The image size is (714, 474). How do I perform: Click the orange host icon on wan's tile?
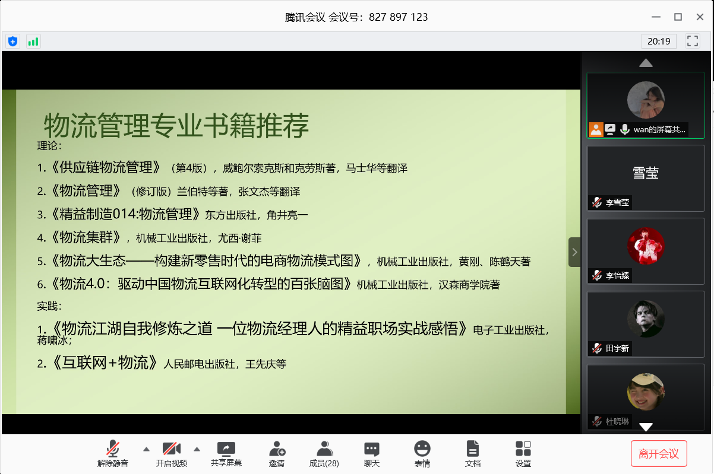596,129
